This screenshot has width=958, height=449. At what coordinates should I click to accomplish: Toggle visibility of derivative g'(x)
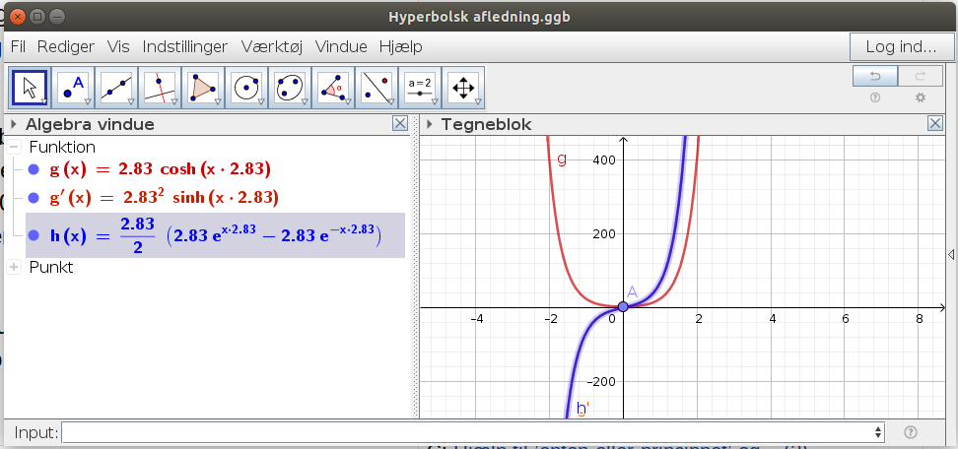[x=34, y=198]
